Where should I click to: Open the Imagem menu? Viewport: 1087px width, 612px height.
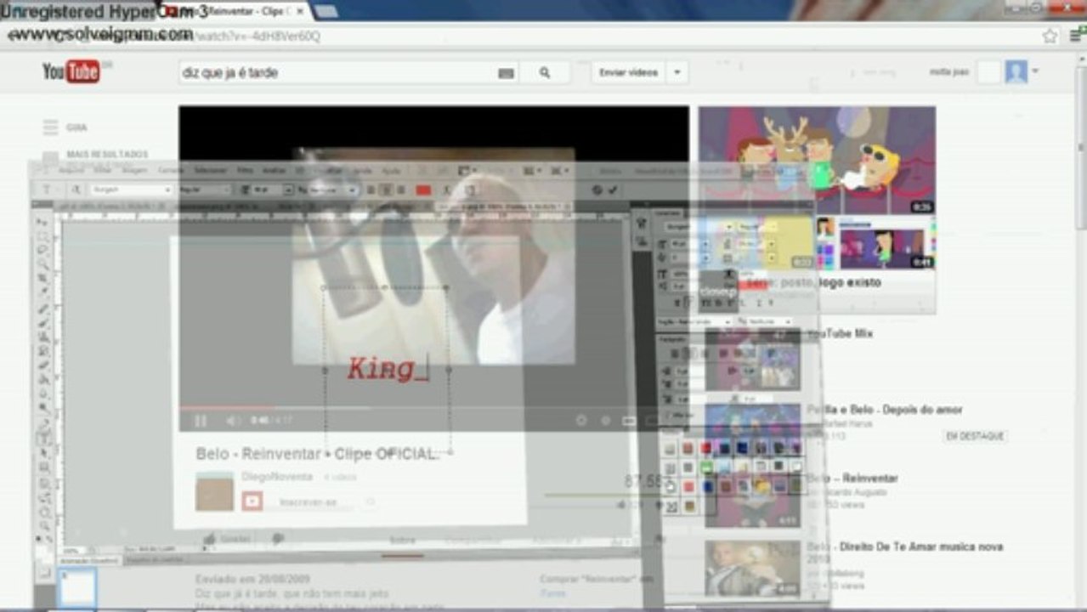pos(134,170)
